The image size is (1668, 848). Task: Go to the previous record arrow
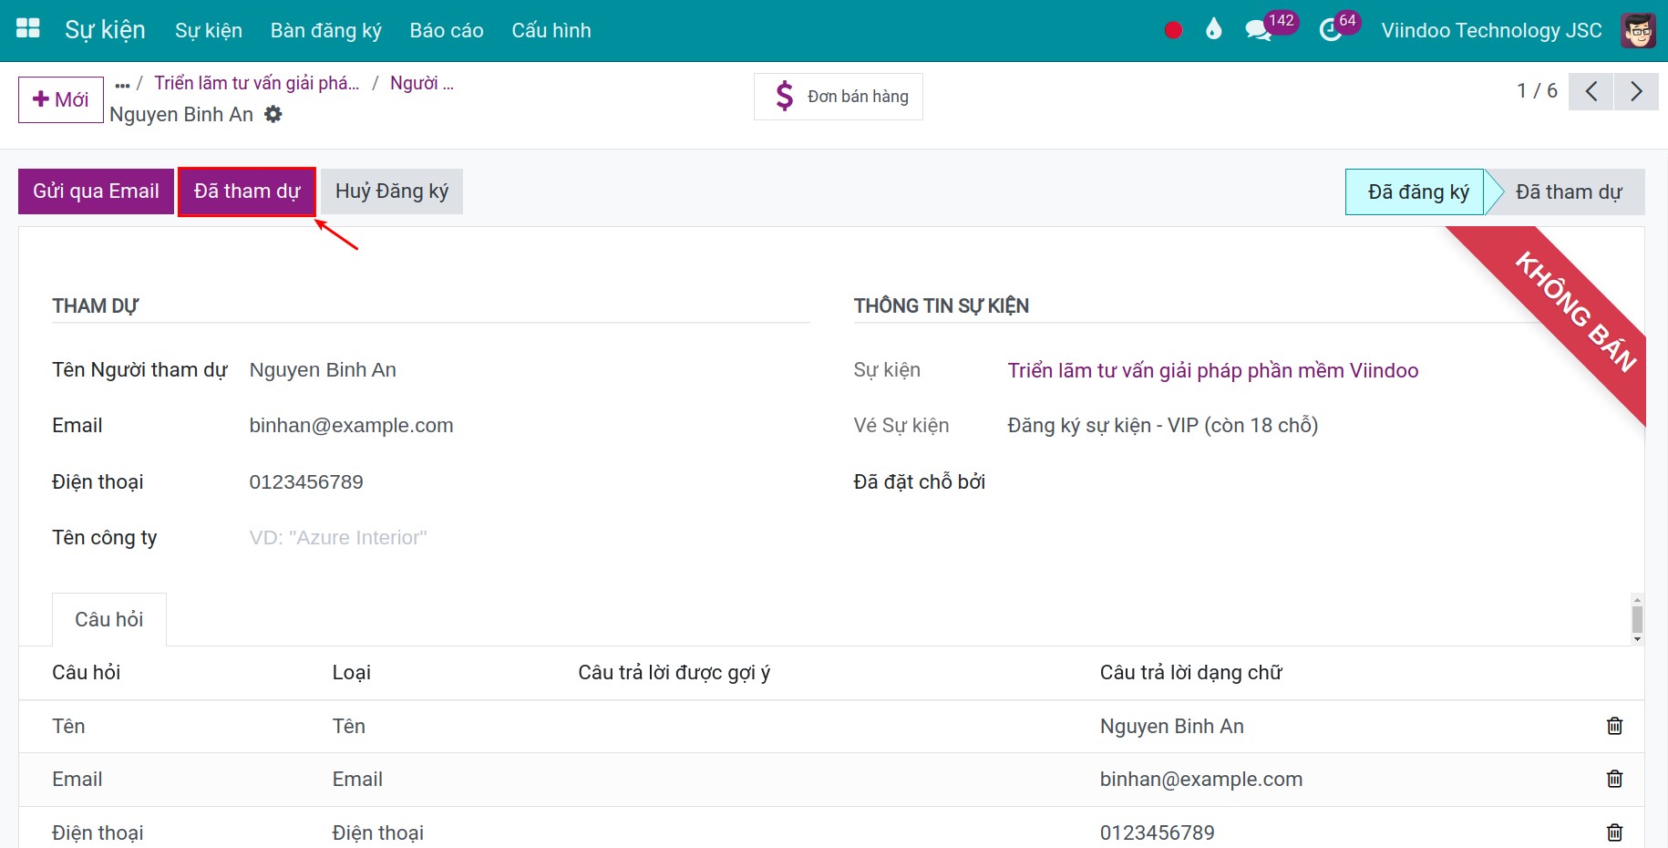(1591, 91)
